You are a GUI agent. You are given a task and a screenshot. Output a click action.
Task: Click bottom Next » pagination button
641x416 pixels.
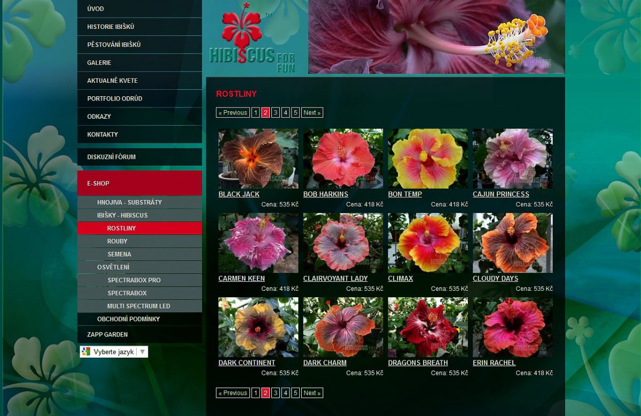click(x=312, y=393)
